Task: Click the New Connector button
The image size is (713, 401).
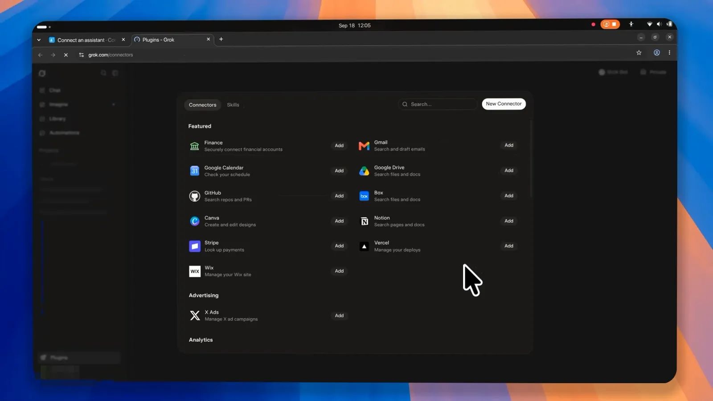Action: tap(504, 104)
